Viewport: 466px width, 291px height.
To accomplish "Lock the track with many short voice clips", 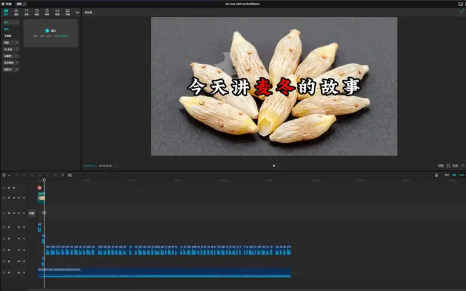I will coord(8,250).
